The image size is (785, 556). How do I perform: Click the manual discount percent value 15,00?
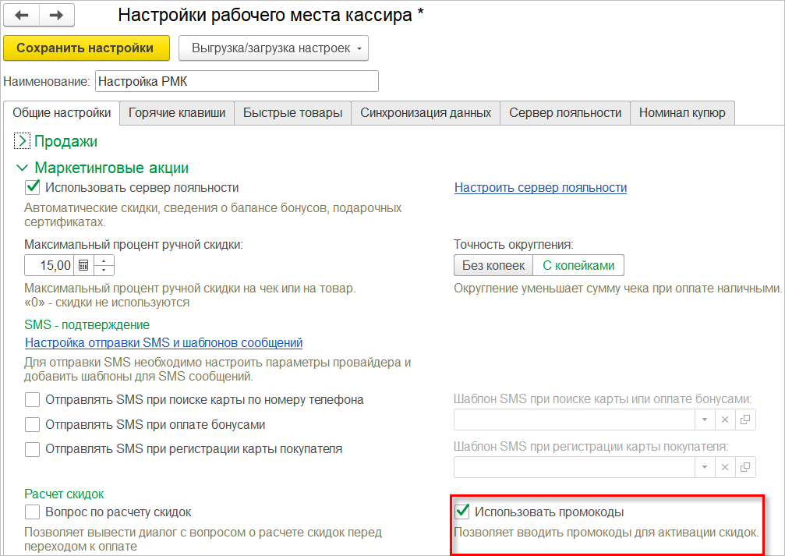coord(49,265)
